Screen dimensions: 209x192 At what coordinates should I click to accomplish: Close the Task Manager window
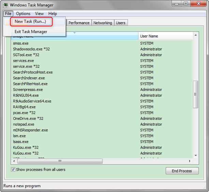tap(198, 4)
